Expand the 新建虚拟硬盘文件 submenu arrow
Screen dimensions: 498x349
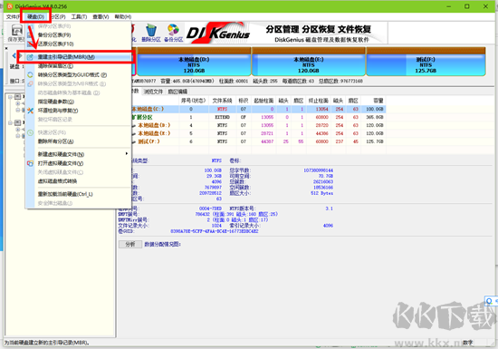click(x=127, y=154)
